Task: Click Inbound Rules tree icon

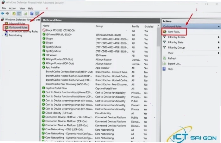Action: pyautogui.click(x=6, y=23)
